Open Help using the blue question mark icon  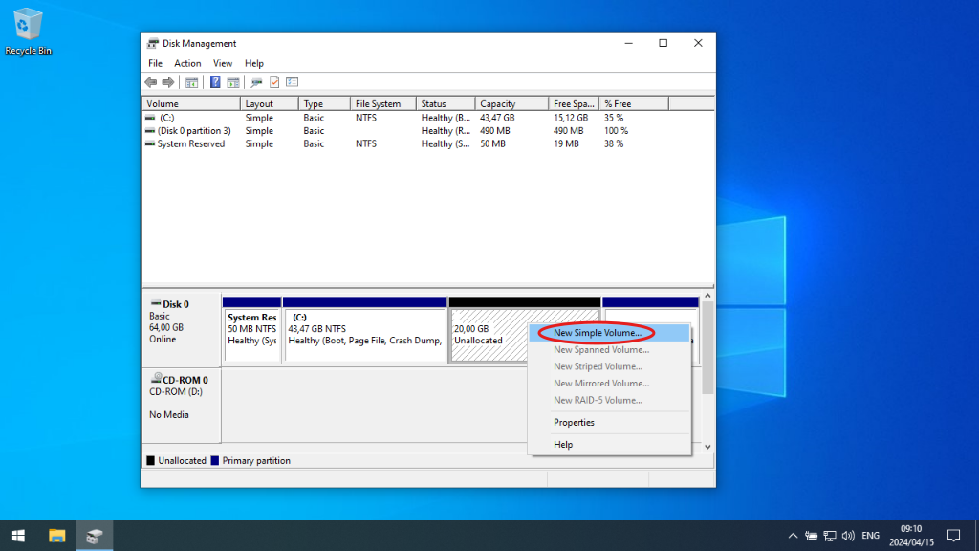[x=215, y=81]
